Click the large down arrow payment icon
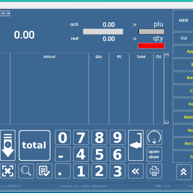The width and height of the screenshot is (193, 193). click(8, 145)
